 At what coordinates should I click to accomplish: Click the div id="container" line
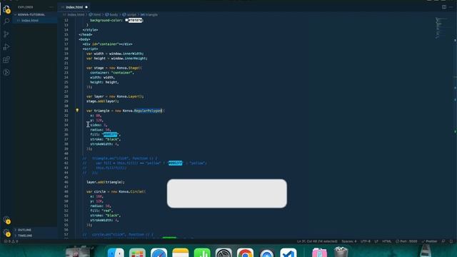coord(108,44)
